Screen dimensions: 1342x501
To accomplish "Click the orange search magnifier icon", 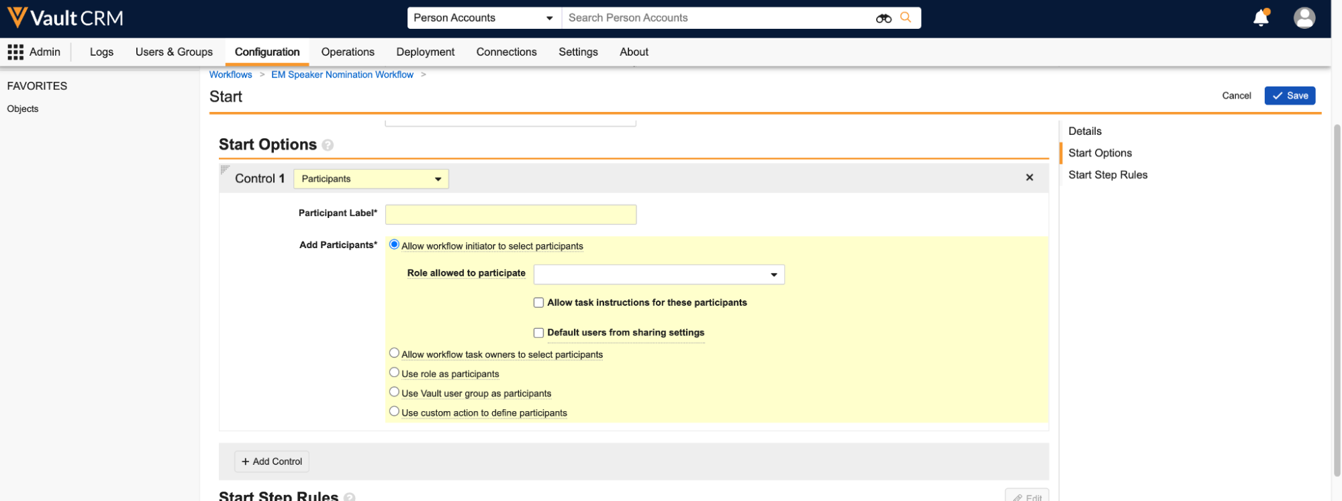I will tap(906, 17).
